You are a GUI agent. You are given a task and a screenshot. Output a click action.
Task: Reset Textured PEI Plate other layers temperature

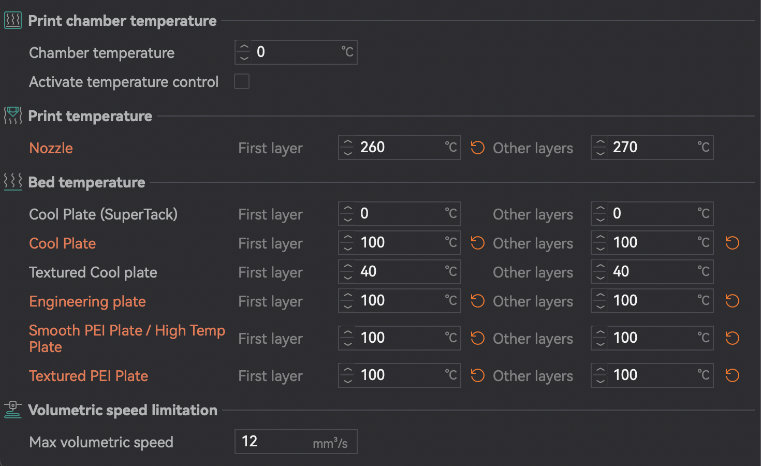(732, 375)
